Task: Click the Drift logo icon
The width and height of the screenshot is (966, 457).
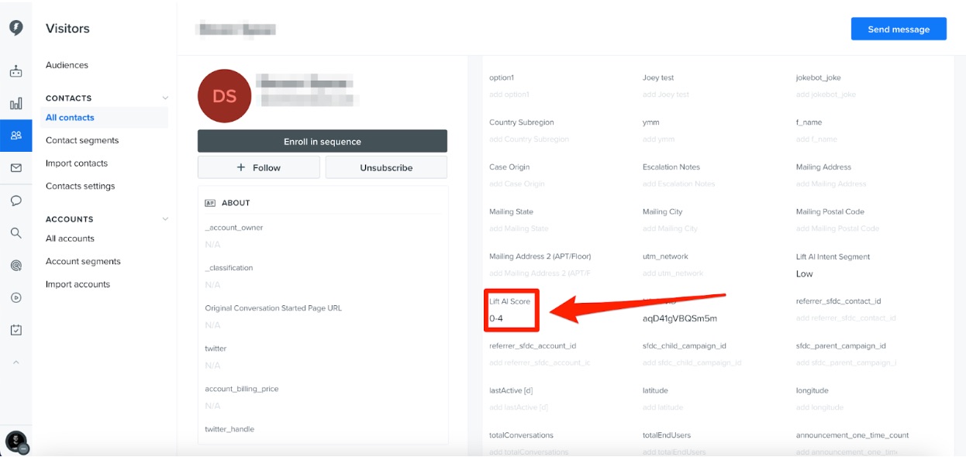Action: pyautogui.click(x=16, y=28)
